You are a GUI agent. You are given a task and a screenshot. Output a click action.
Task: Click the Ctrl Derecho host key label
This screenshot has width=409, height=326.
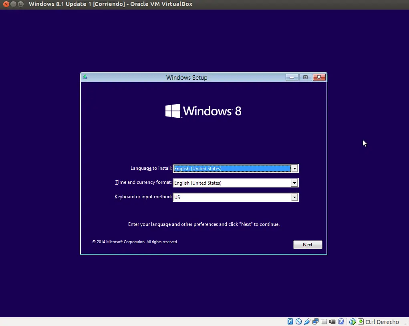pyautogui.click(x=382, y=322)
